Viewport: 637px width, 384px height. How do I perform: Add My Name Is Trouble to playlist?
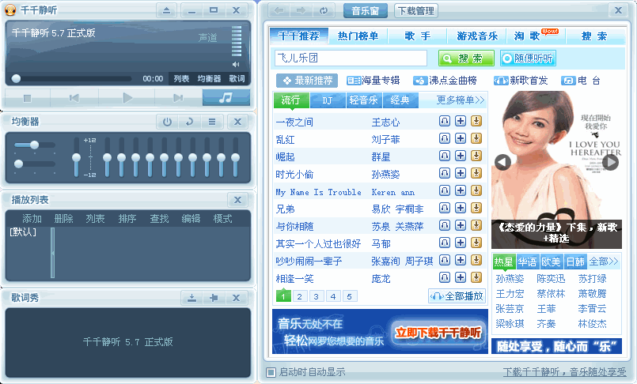point(461,190)
